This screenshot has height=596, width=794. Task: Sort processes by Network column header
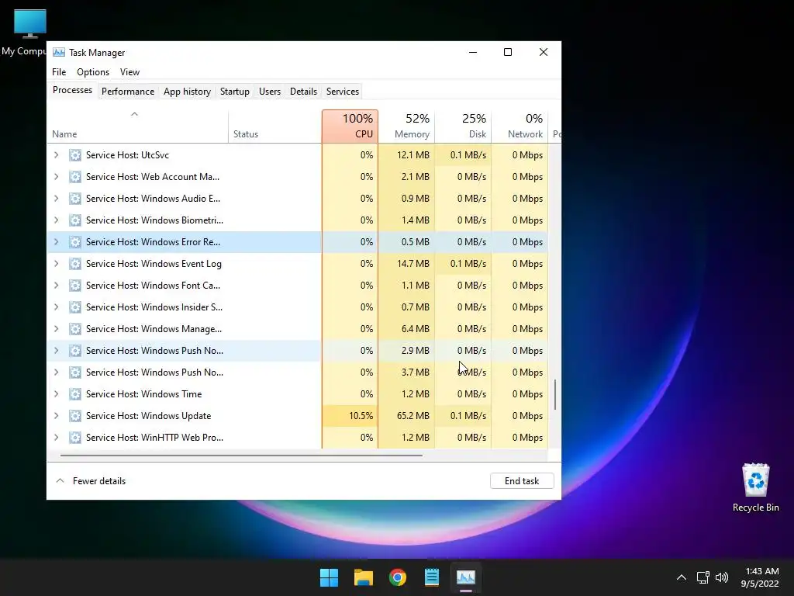tap(520, 126)
